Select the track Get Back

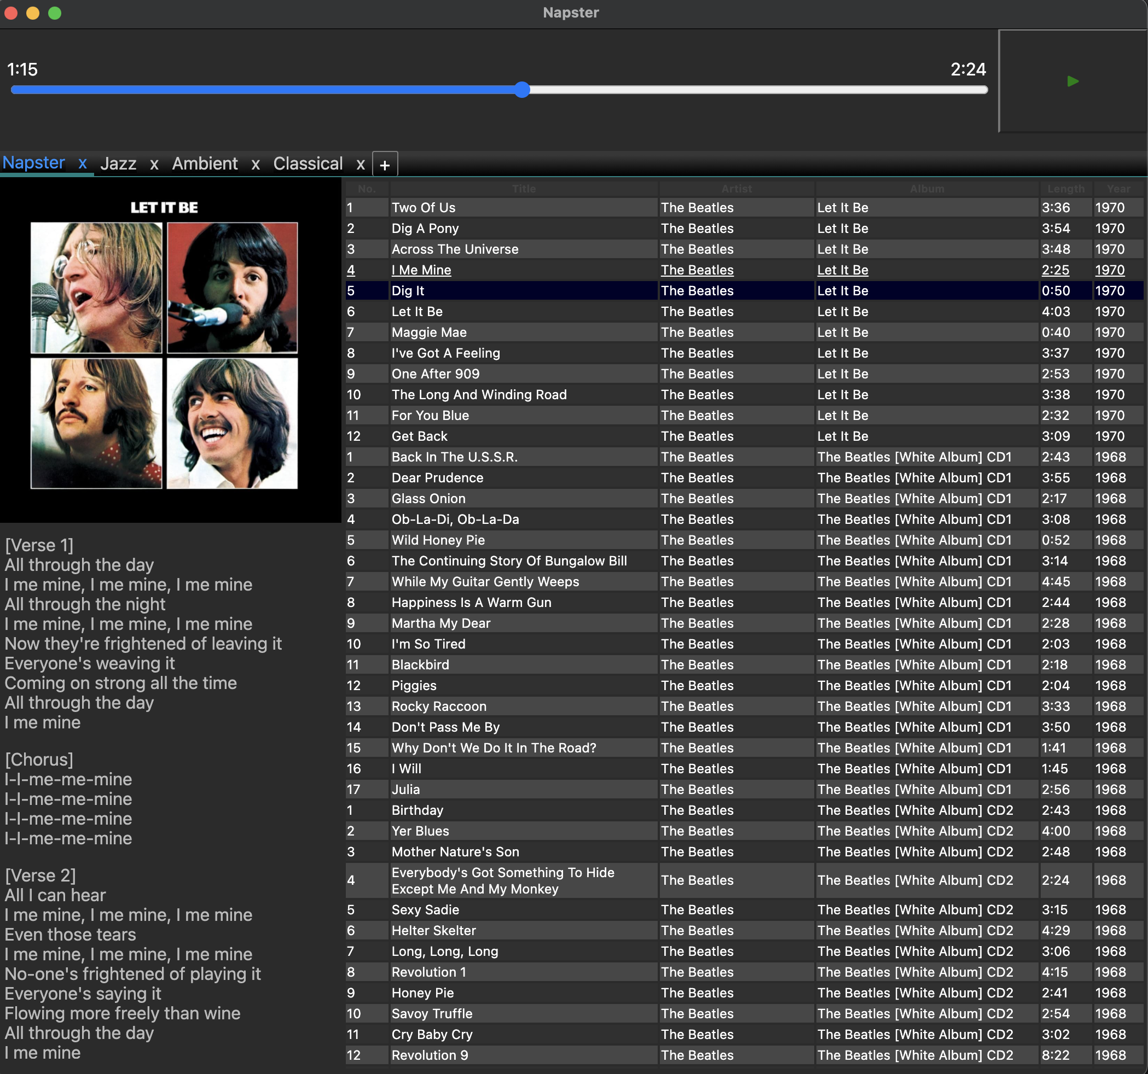click(x=744, y=436)
